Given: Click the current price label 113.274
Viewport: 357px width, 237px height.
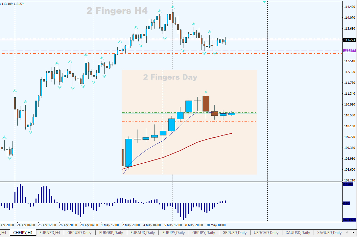Looking at the screenshot, I should tap(349, 40).
